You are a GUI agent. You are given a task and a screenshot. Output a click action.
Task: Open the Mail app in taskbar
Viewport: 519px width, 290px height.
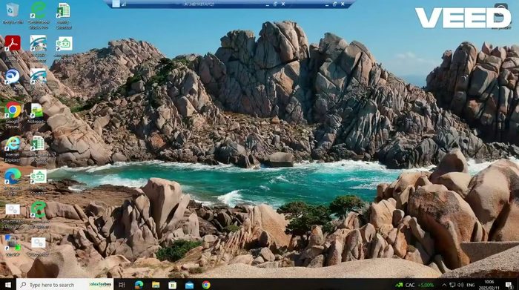pos(189,285)
